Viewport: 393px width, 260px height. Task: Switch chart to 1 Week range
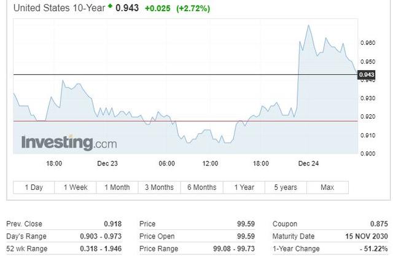pyautogui.click(x=75, y=187)
